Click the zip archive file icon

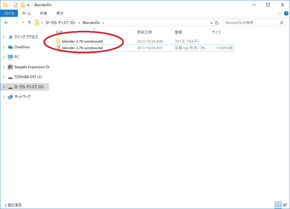tap(58, 48)
